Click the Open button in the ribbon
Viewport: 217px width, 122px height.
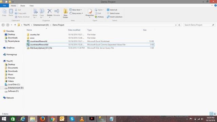(99, 10)
